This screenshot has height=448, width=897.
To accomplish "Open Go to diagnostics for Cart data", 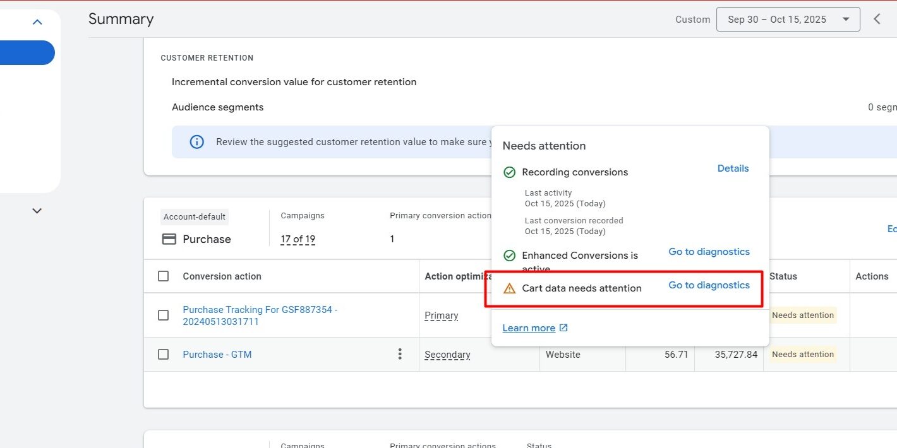I will [x=709, y=285].
